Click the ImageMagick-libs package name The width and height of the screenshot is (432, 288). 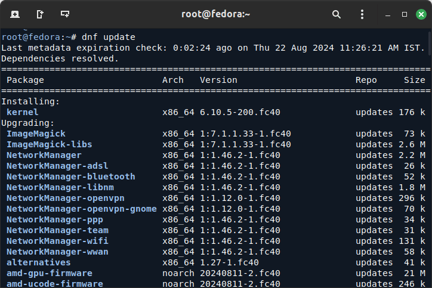pos(50,144)
